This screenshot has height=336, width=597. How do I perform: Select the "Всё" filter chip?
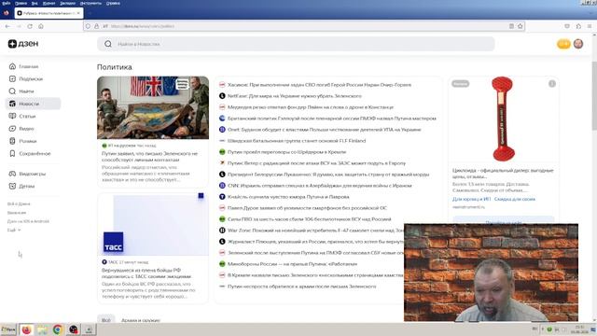tap(105, 320)
